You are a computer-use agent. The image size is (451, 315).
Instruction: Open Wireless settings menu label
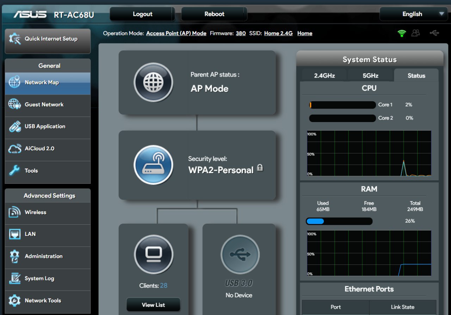pos(36,212)
